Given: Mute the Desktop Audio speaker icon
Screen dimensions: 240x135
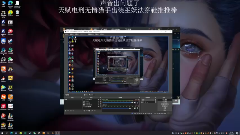Looking at the screenshot, I should (135, 108).
